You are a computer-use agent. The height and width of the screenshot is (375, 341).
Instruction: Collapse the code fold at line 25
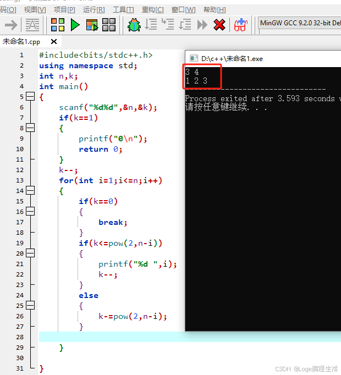(x=30, y=305)
